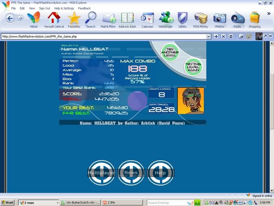Open MSN Money
This screenshot has width=274, height=206.
click(201, 19)
